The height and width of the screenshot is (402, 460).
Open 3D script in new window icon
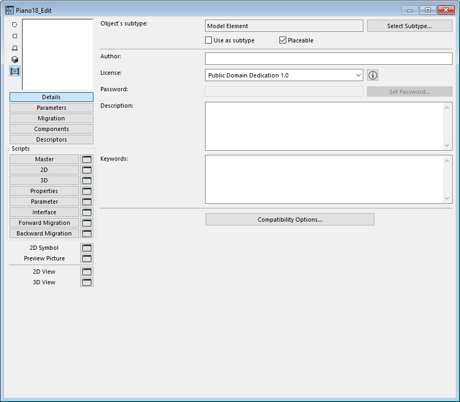coord(87,180)
